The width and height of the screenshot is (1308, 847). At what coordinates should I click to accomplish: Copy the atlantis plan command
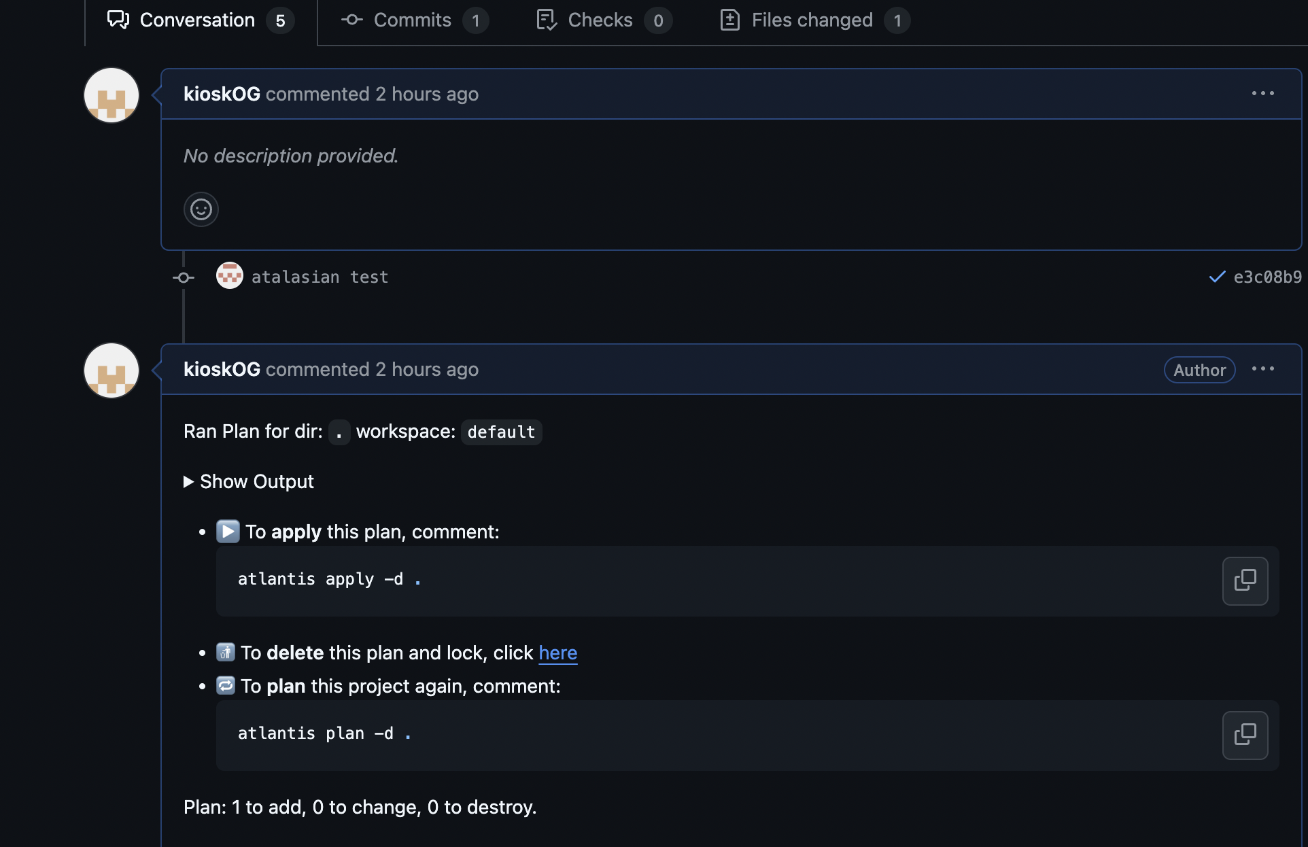[1245, 735]
